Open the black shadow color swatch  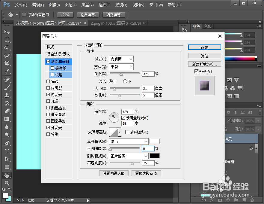155,156
